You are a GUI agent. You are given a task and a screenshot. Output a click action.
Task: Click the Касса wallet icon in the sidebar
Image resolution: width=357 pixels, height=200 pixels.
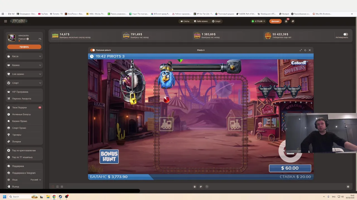pyautogui.click(x=9, y=56)
